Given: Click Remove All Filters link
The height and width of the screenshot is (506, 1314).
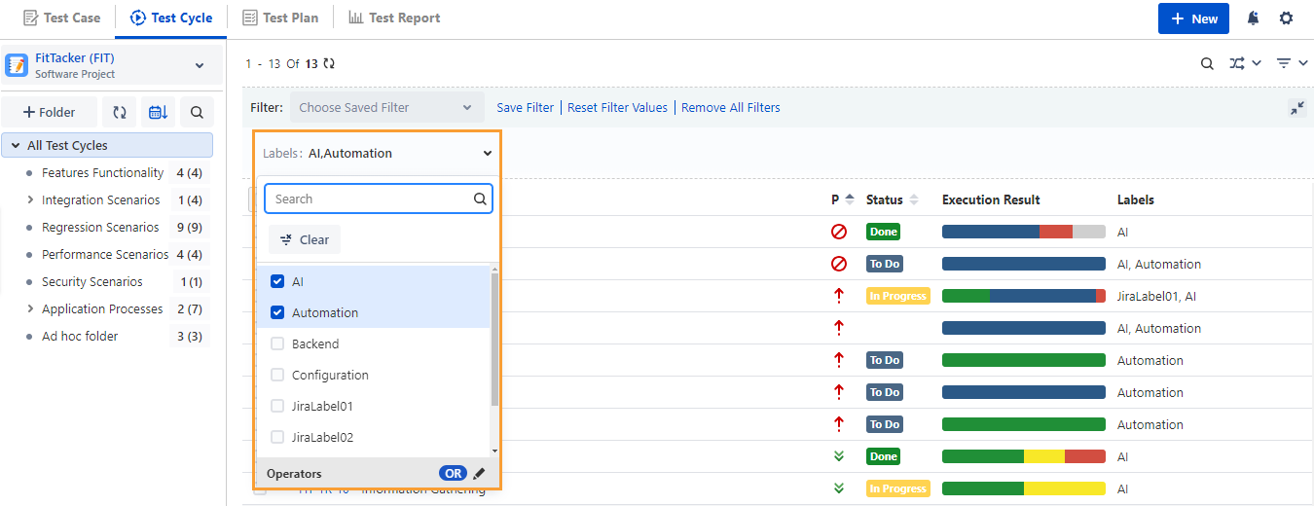Looking at the screenshot, I should (x=731, y=107).
